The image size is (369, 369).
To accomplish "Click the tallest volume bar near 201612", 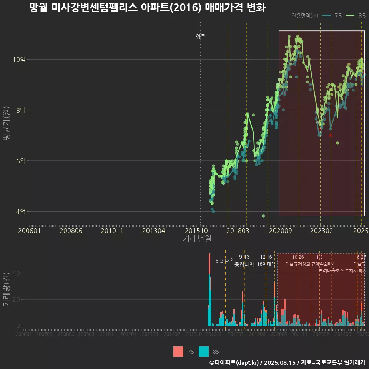I will click(x=209, y=289).
